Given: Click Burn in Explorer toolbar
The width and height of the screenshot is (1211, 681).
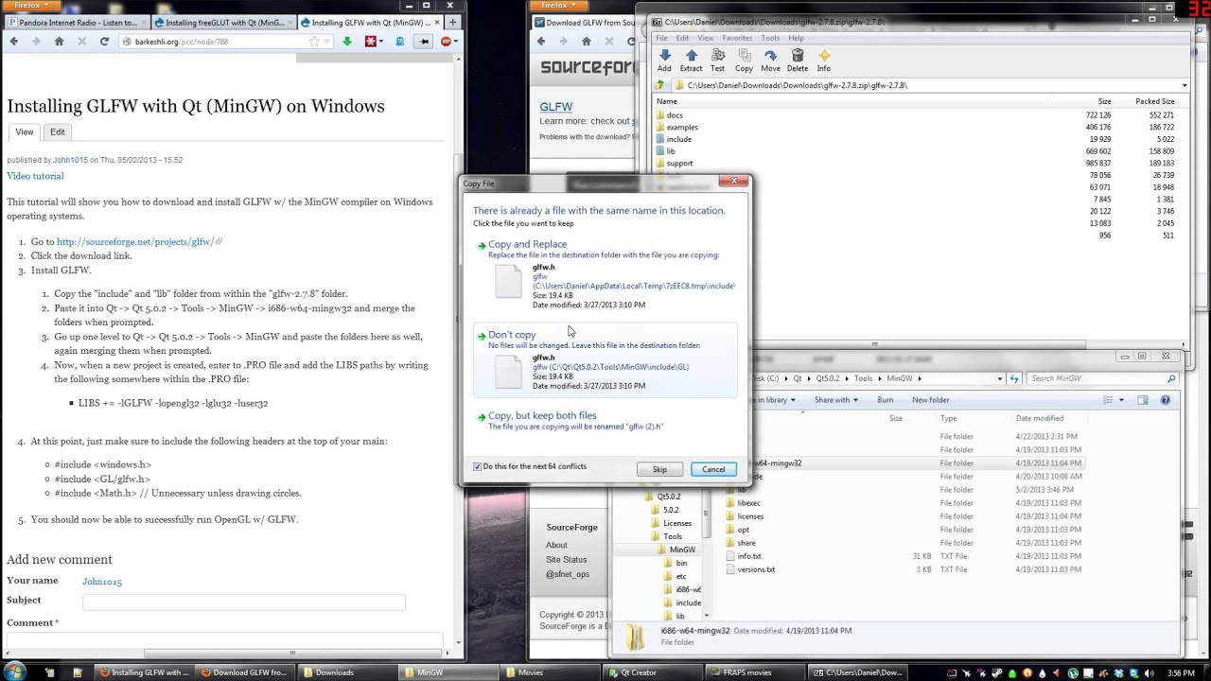Looking at the screenshot, I should point(885,400).
